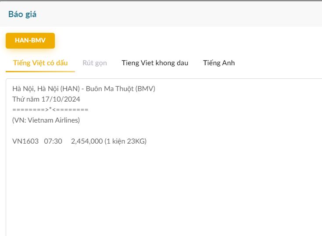Image resolution: width=322 pixels, height=236 pixels.
Task: Switch to the Tiếng Việt có dấu tab
Action: point(40,63)
